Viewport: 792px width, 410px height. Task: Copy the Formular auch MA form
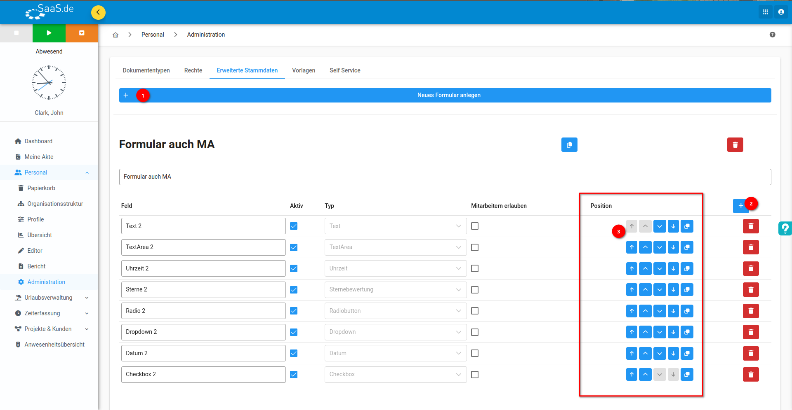click(x=569, y=145)
